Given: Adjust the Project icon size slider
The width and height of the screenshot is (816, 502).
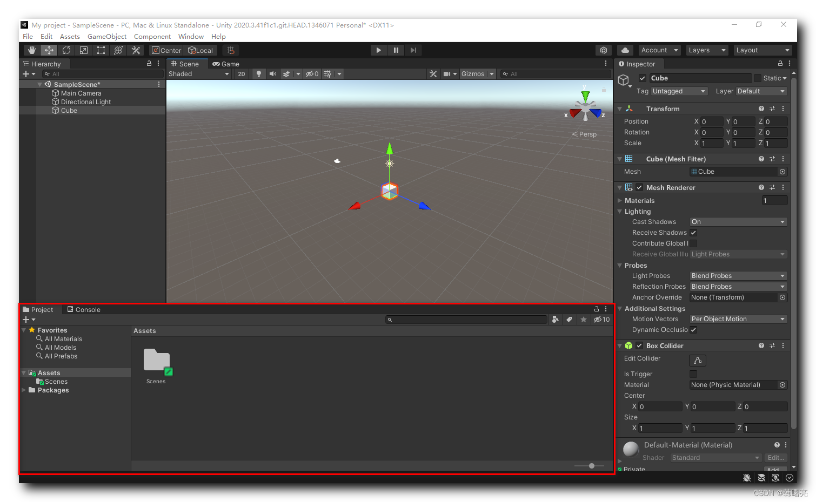Looking at the screenshot, I should point(592,465).
